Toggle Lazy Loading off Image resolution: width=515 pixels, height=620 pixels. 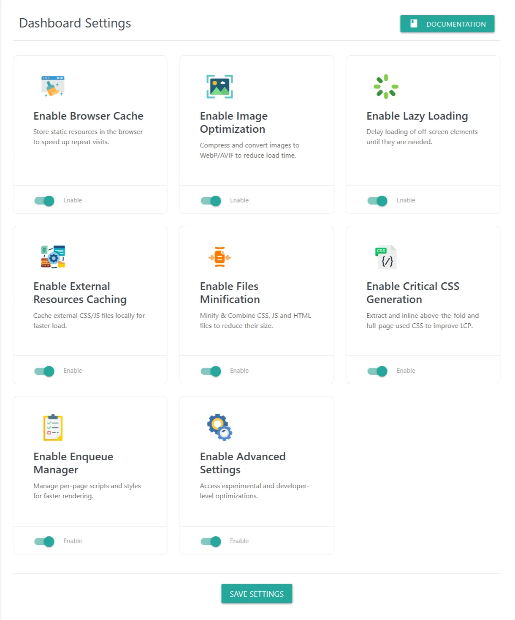point(377,201)
